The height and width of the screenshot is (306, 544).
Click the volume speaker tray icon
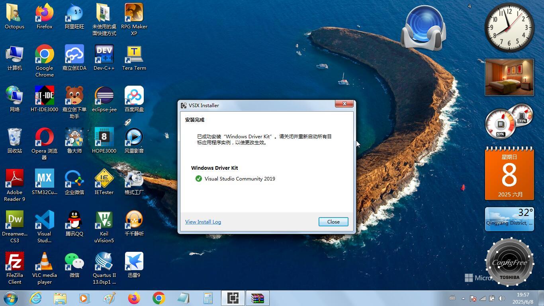point(502,298)
